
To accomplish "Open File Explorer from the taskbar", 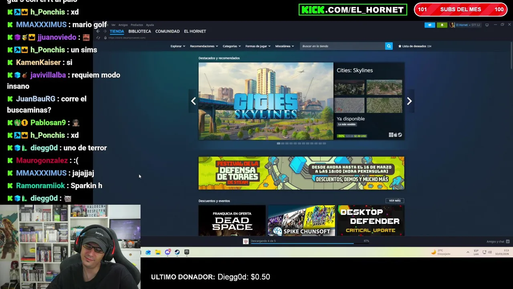I will pos(158,252).
